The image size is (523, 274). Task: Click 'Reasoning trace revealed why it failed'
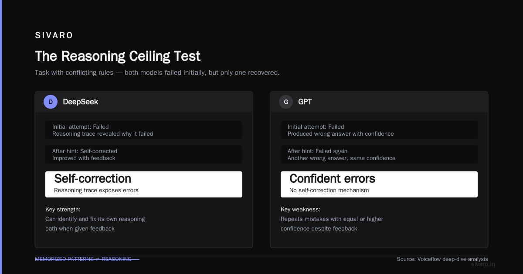tap(103, 134)
